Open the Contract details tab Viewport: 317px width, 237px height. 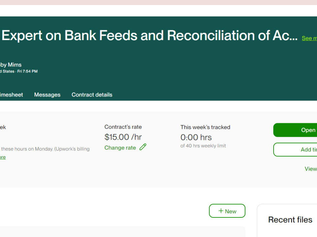click(x=92, y=94)
